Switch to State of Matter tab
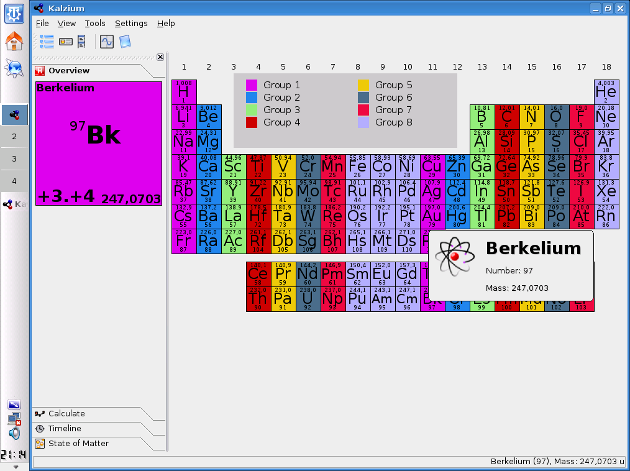The image size is (630, 471). click(x=93, y=443)
